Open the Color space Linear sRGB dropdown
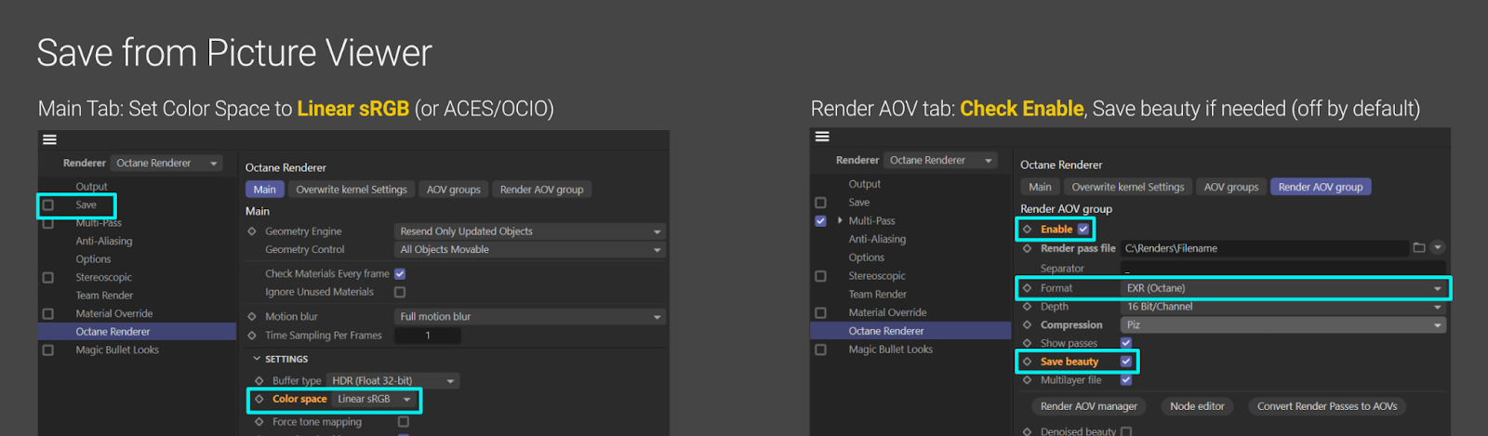 [374, 400]
